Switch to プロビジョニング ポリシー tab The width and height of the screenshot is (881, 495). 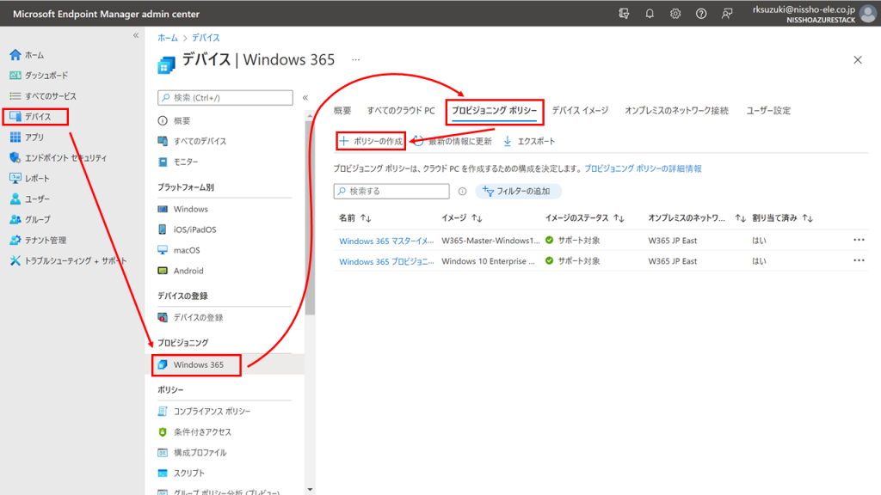pos(495,111)
